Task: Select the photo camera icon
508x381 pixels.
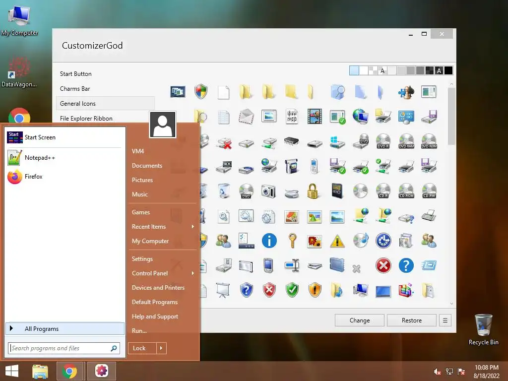Action: 268,191
